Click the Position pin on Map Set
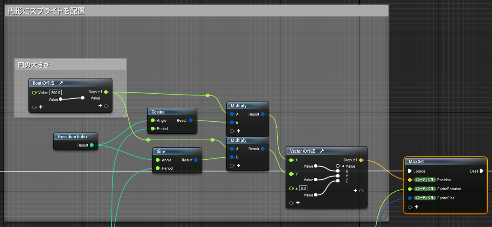This screenshot has height=227, width=492. [410, 180]
